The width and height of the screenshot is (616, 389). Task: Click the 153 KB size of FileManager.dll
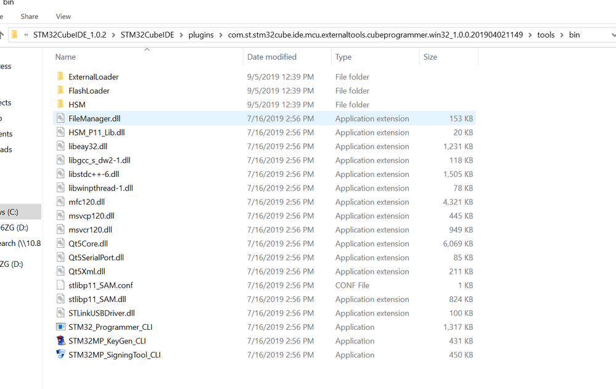click(461, 118)
